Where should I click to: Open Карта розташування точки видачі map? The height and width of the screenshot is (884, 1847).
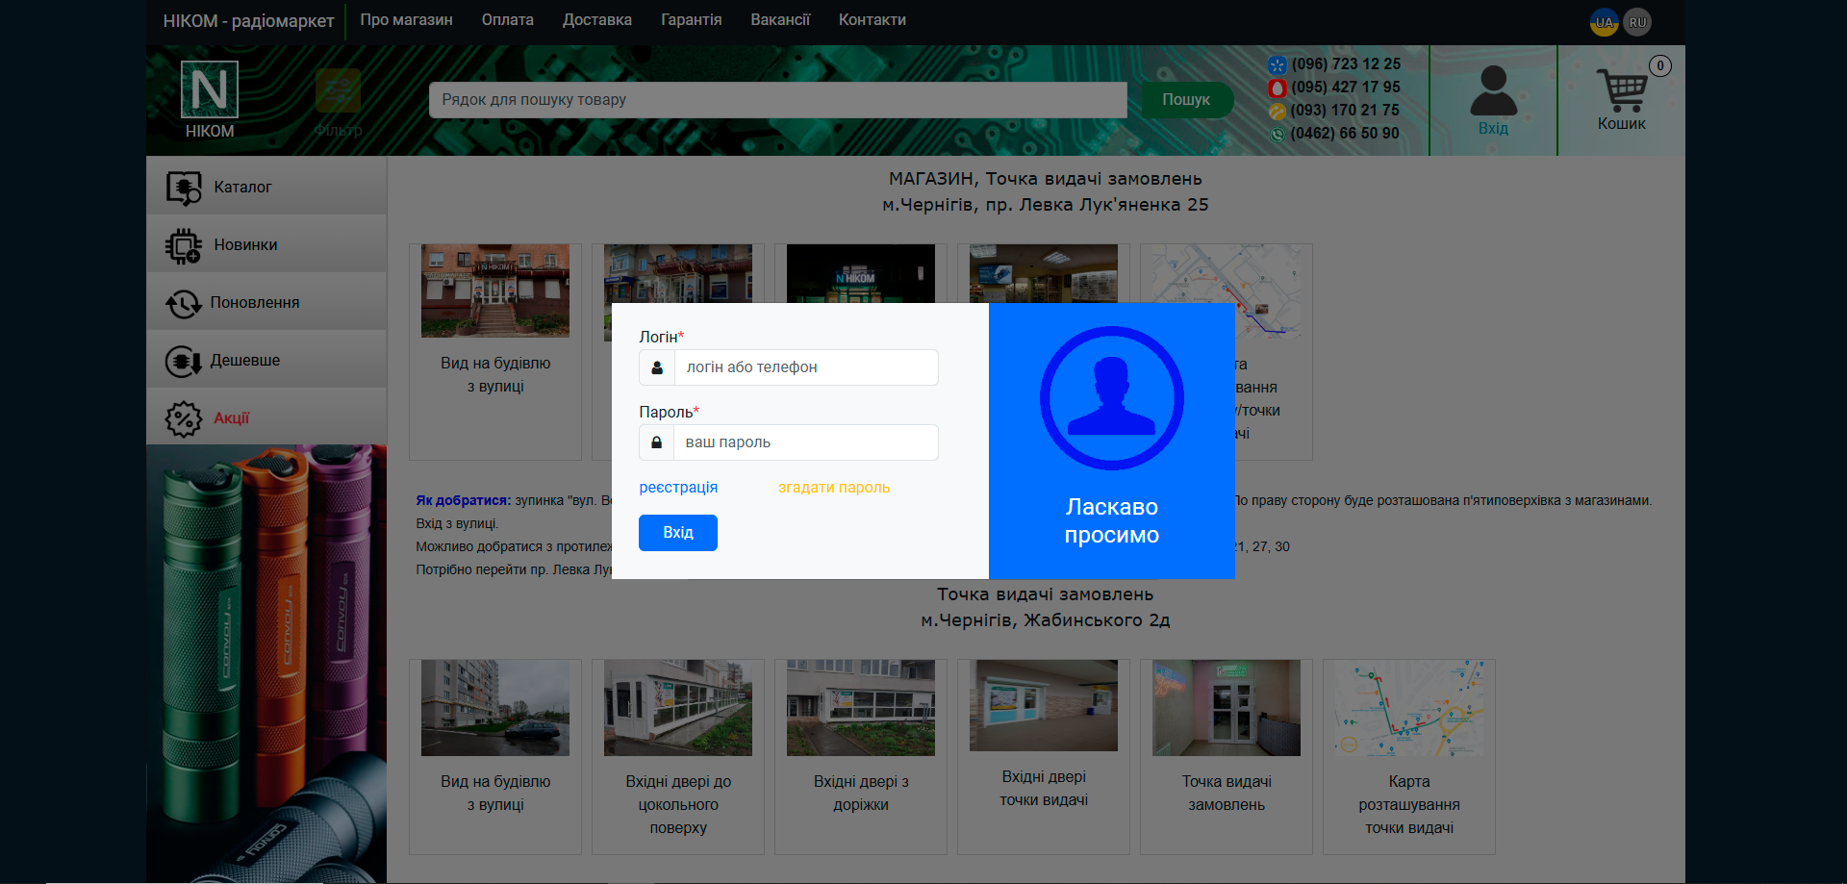[1409, 708]
